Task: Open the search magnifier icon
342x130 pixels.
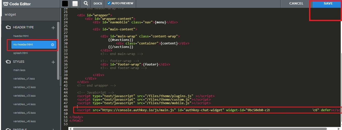Action: click(86, 4)
